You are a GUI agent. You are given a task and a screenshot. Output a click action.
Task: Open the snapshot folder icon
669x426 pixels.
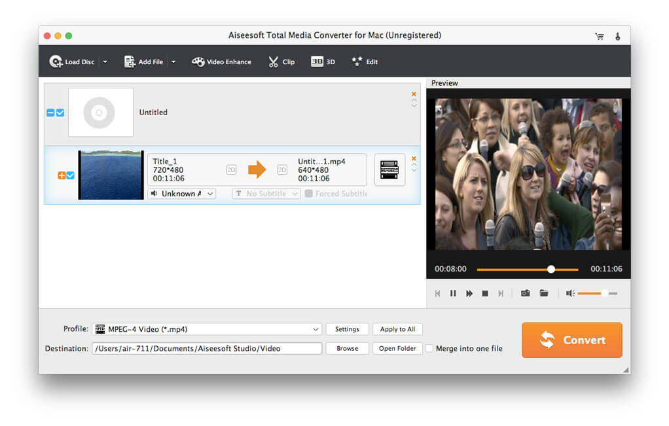coord(544,293)
